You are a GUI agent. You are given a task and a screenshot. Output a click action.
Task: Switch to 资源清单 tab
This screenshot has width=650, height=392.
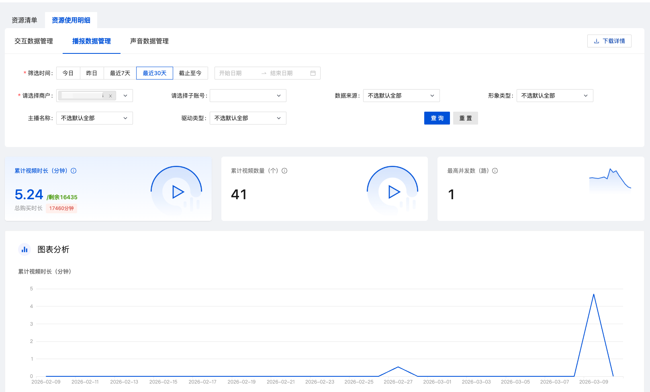point(25,20)
